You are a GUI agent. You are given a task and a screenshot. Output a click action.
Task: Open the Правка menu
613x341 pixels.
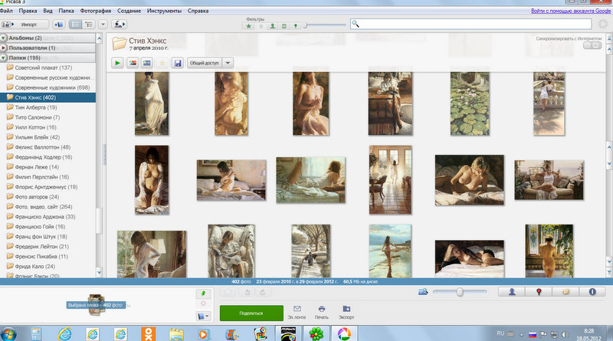[28, 11]
